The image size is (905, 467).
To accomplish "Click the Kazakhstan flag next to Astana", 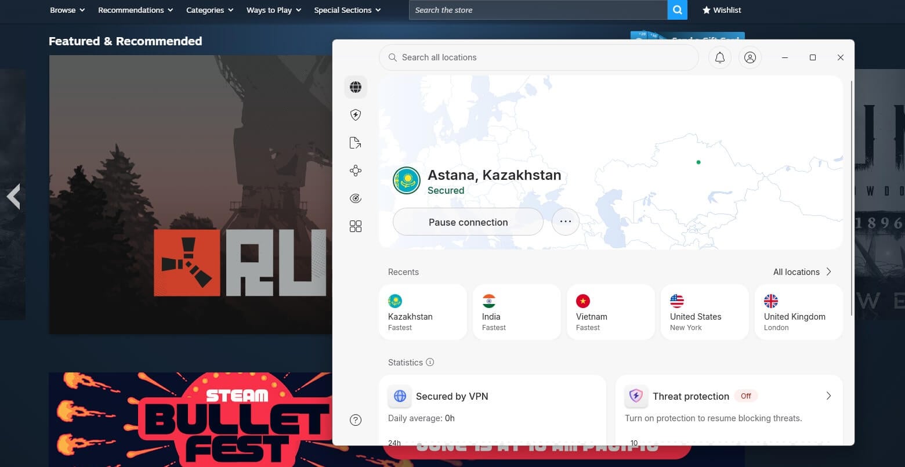I will (407, 180).
